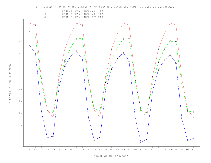Image resolution: width=211 pixels, height=163 pixels.
Task: Click the x-axis tick label 45
Action: click(x=117, y=150)
